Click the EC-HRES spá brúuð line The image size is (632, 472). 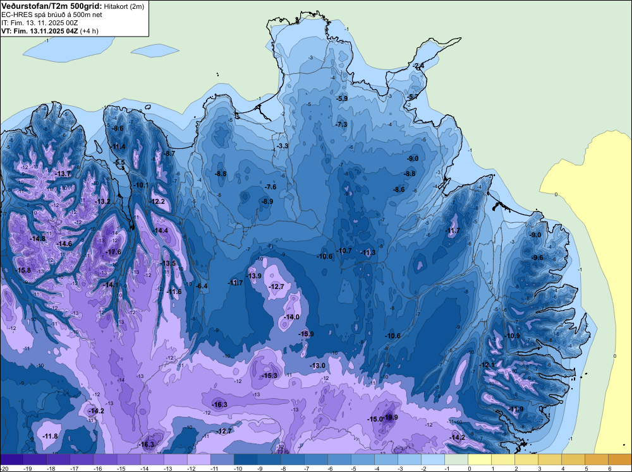click(x=52, y=15)
